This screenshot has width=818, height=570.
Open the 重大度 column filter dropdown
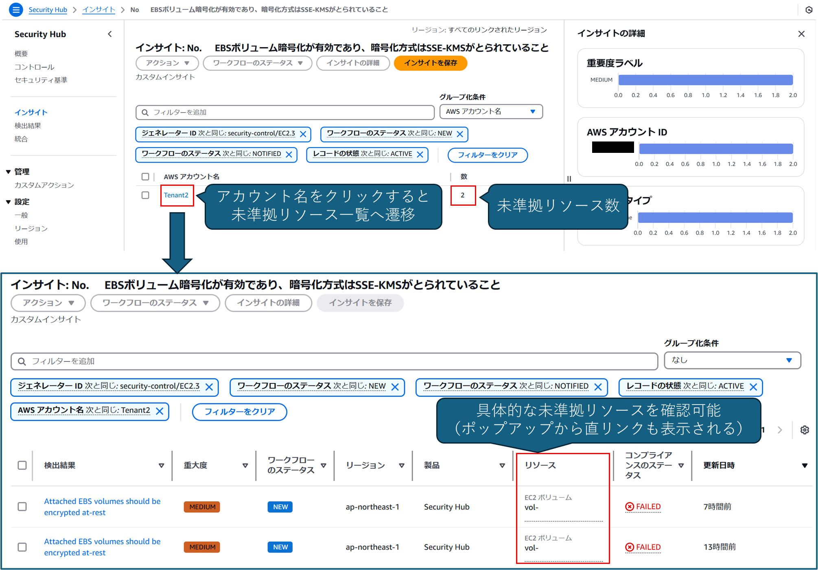click(x=245, y=465)
